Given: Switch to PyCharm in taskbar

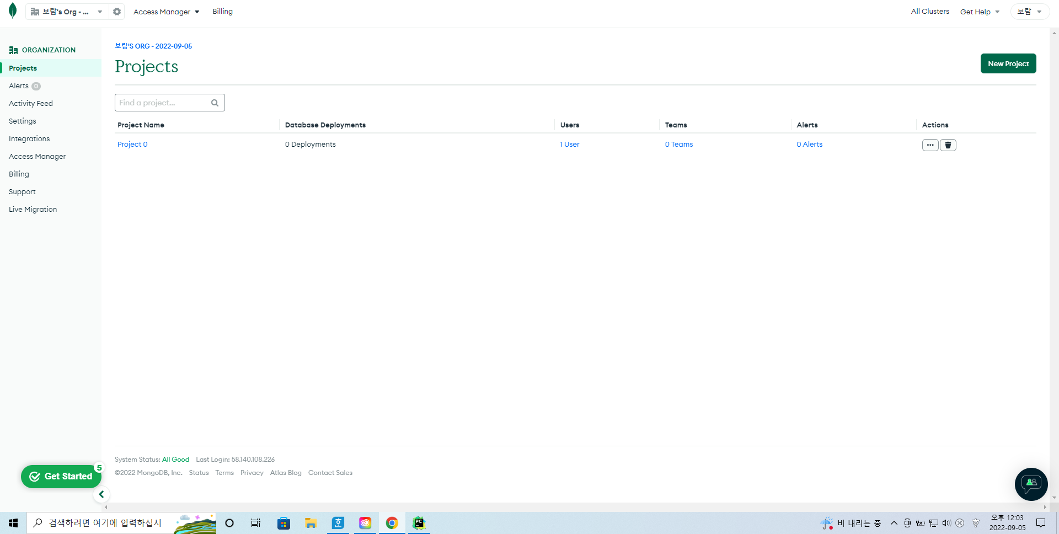Looking at the screenshot, I should pyautogui.click(x=419, y=523).
